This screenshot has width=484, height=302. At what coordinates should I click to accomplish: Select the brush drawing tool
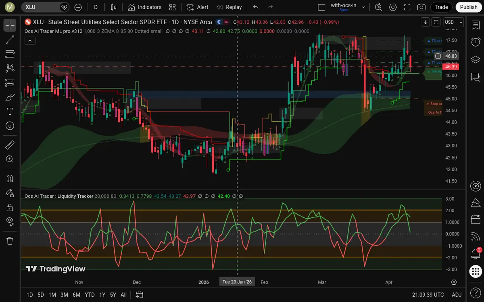10,97
